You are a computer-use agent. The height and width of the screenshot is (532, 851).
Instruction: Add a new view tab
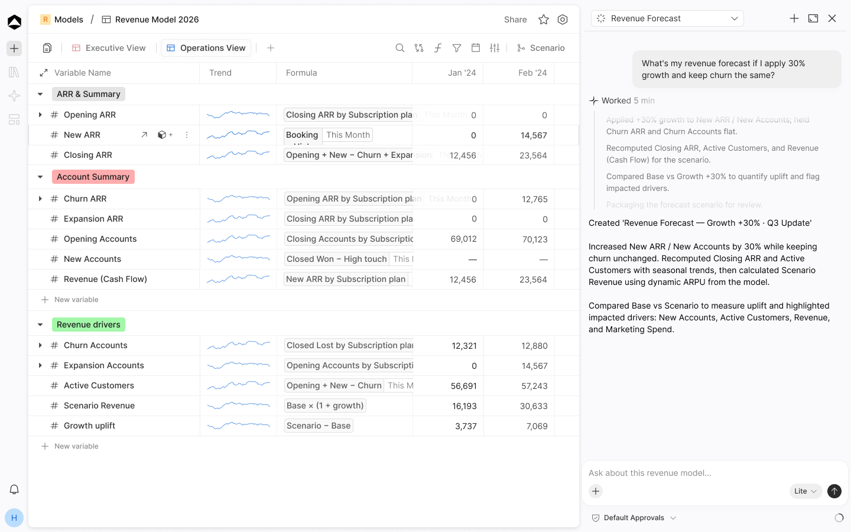click(271, 48)
